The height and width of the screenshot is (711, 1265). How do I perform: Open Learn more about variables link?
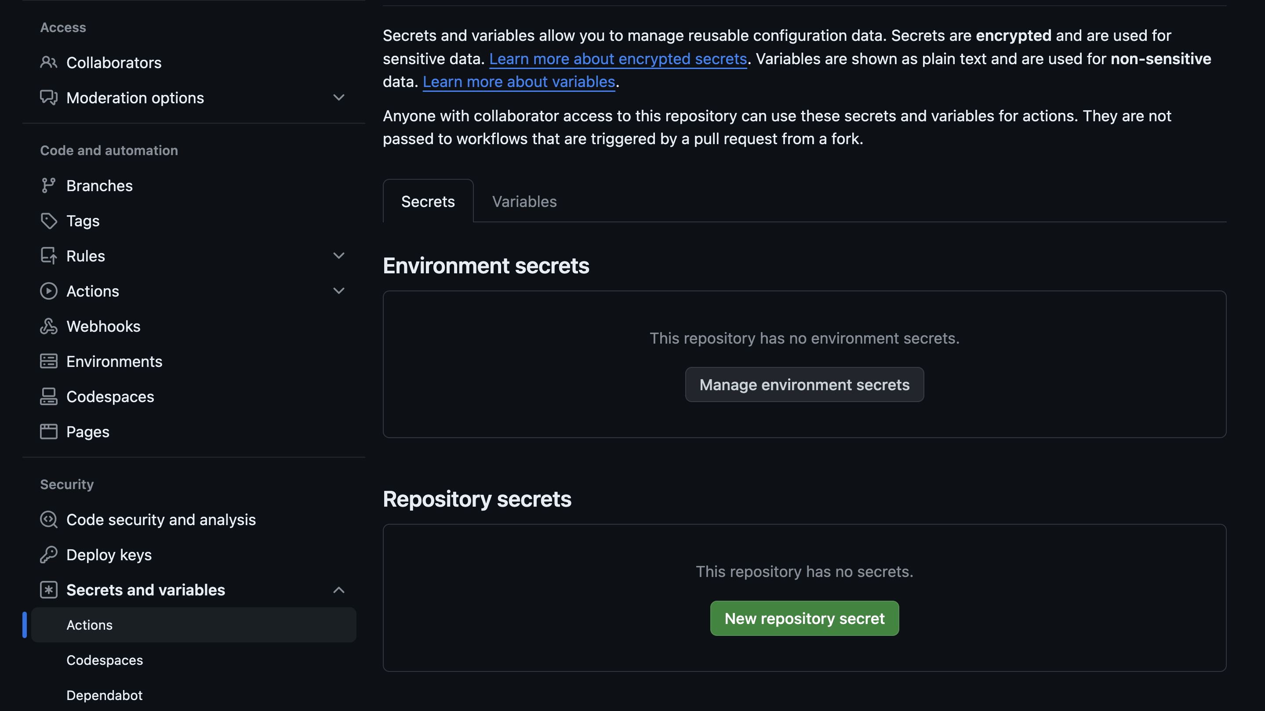pyautogui.click(x=519, y=81)
